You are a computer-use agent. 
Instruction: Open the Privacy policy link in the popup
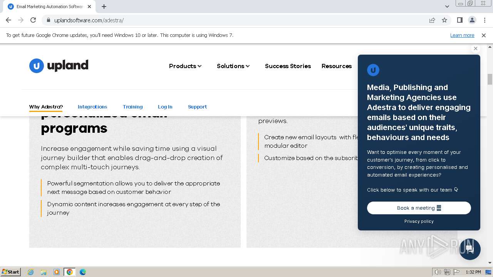(x=419, y=221)
